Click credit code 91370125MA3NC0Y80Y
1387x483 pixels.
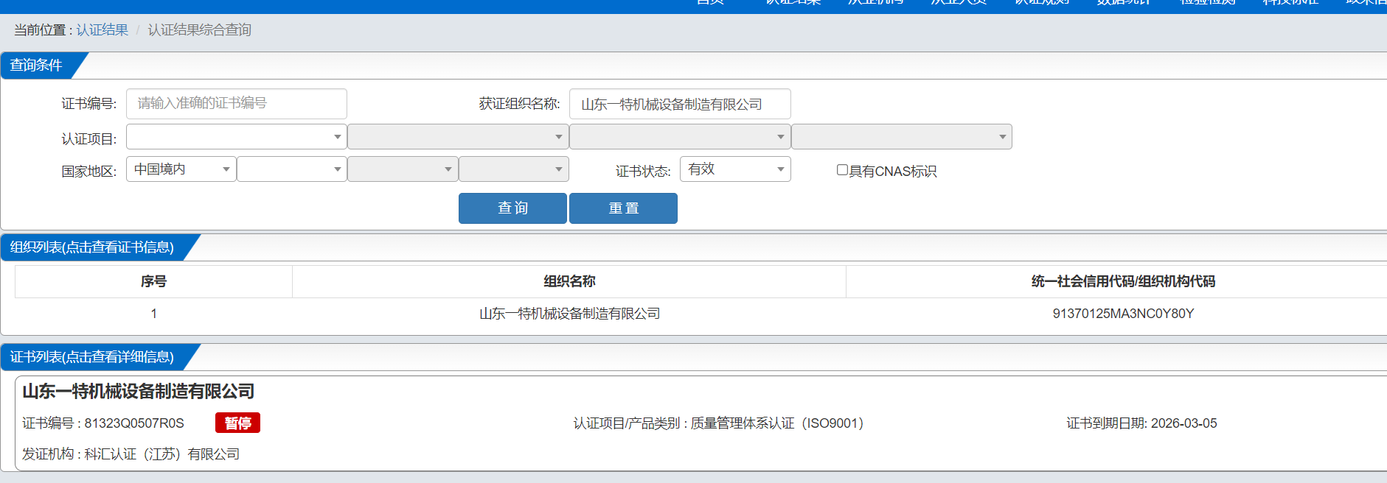point(1123,314)
